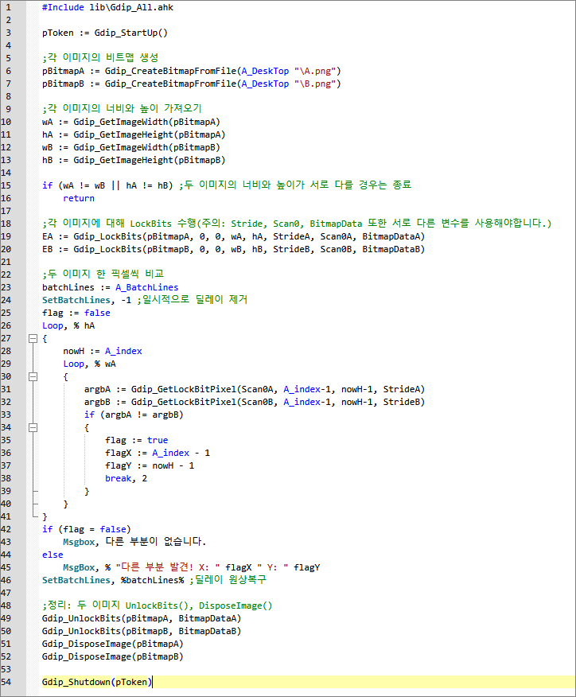The width and height of the screenshot is (576, 697).
Task: Click Gdip_DisposeImage(pBitmapB) on line 52
Action: [x=113, y=657]
